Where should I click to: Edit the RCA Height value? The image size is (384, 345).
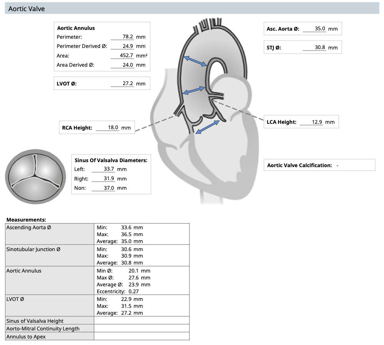(x=108, y=128)
